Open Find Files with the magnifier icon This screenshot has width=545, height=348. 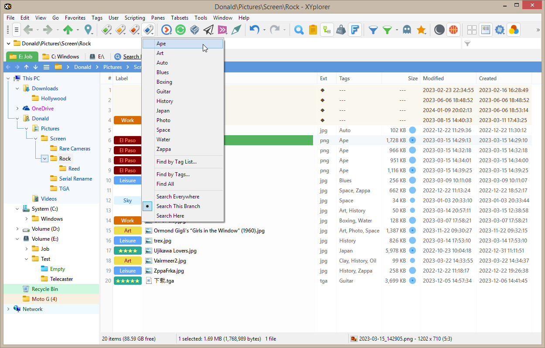299,30
